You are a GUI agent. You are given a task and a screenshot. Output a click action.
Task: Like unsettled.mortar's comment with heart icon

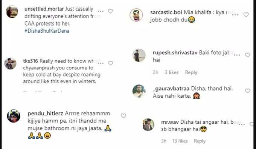tap(110, 11)
